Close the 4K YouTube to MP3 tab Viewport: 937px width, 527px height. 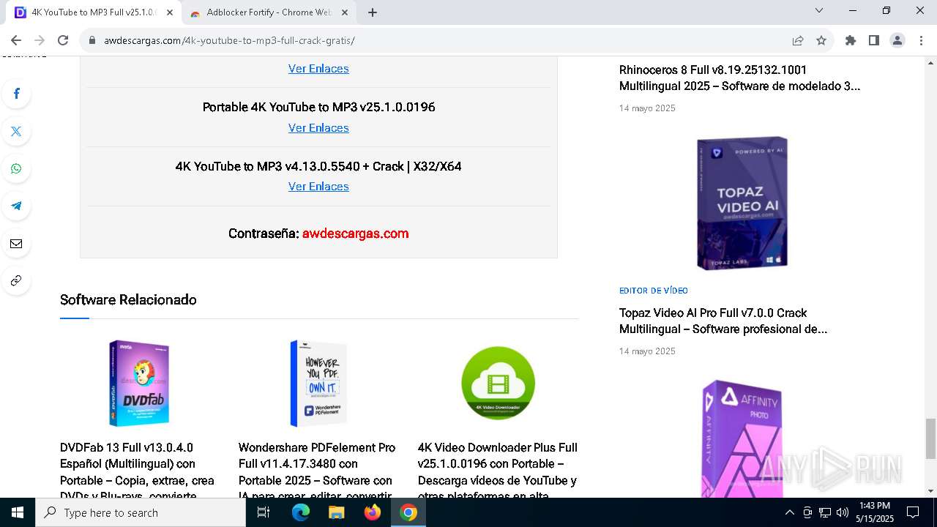tap(170, 12)
